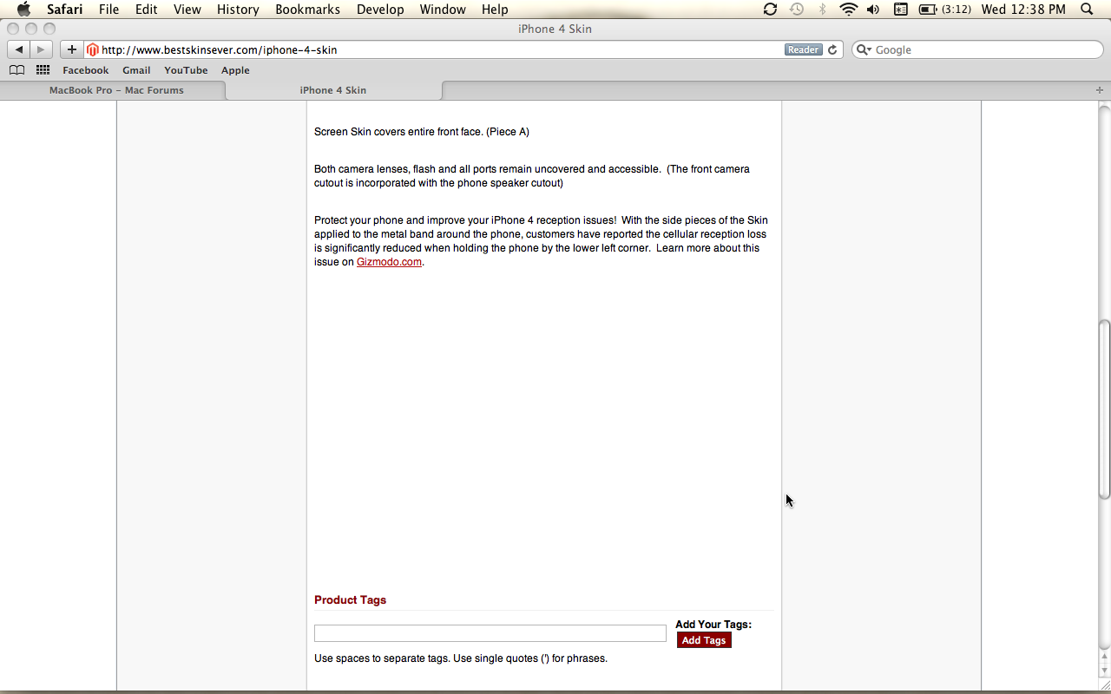The image size is (1111, 694).
Task: Open the History menu
Action: (x=238, y=9)
